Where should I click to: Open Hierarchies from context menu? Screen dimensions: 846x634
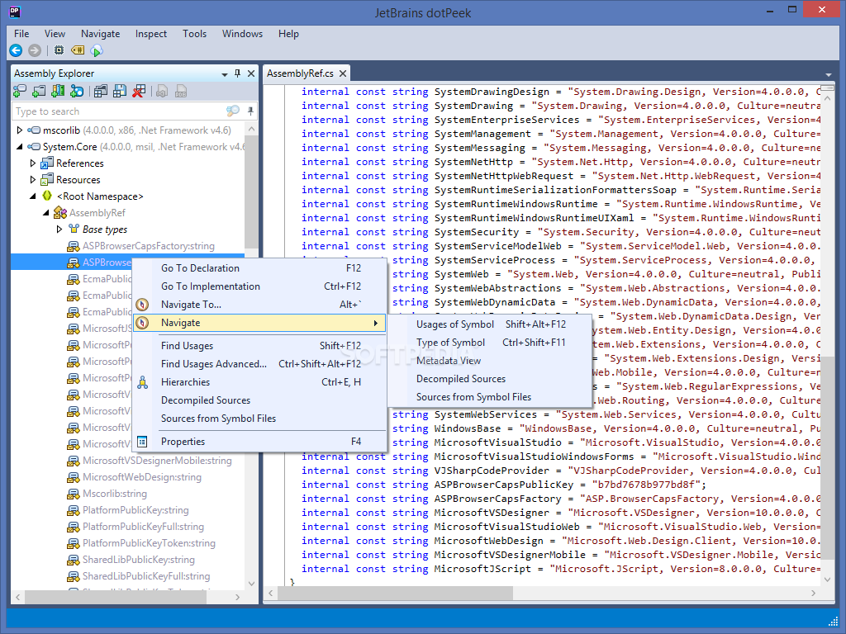coord(260,382)
